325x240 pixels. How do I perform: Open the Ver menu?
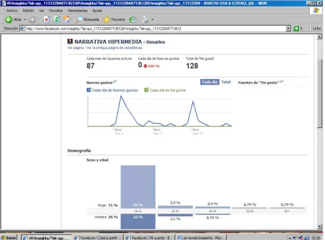[x=41, y=11]
